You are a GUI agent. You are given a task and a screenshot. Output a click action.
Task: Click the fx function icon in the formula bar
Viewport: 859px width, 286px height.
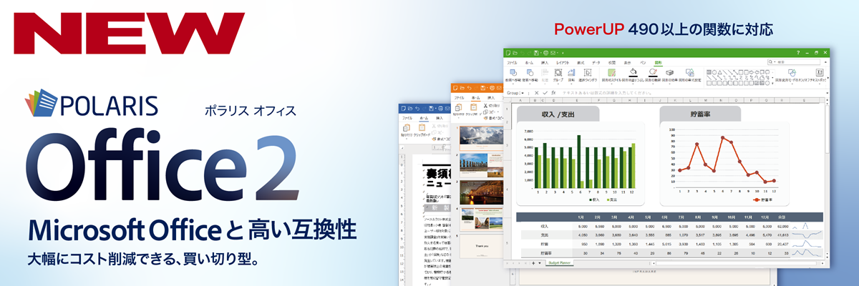(553, 93)
